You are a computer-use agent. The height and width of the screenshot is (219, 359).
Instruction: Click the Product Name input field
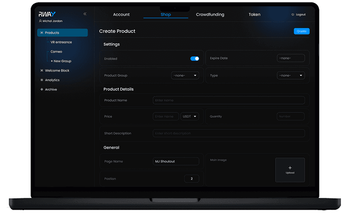229,100
